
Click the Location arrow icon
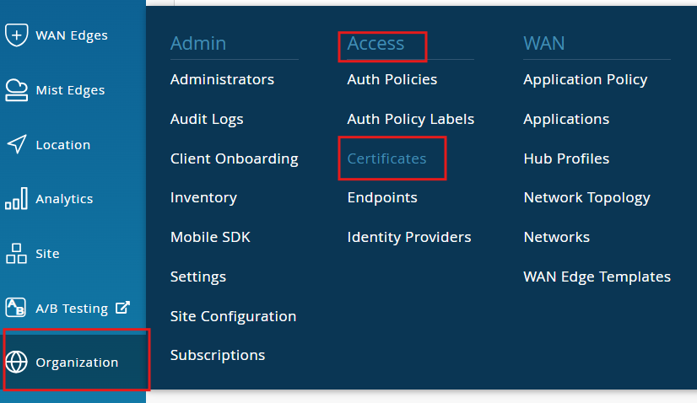tap(17, 144)
